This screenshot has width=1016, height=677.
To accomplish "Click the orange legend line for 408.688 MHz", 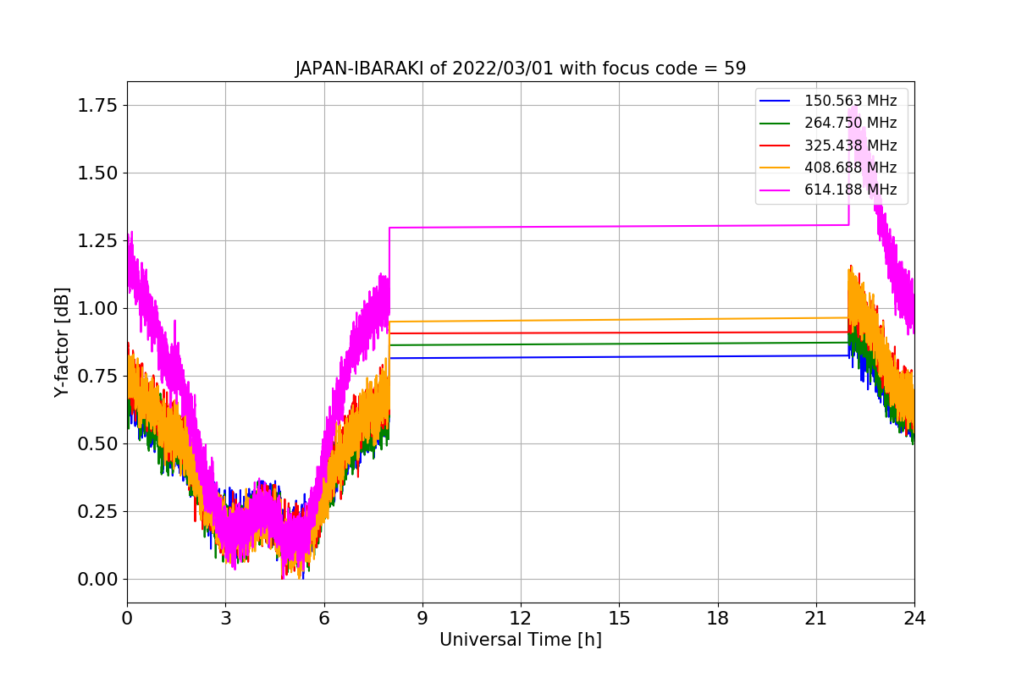I will click(x=775, y=168).
